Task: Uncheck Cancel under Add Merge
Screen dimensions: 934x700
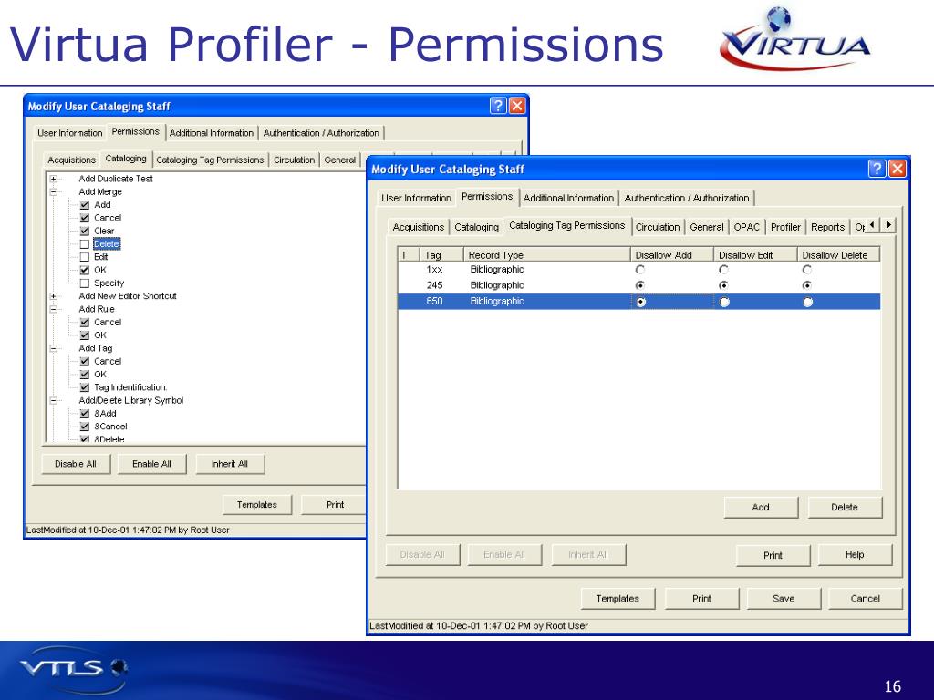Action: click(x=85, y=218)
